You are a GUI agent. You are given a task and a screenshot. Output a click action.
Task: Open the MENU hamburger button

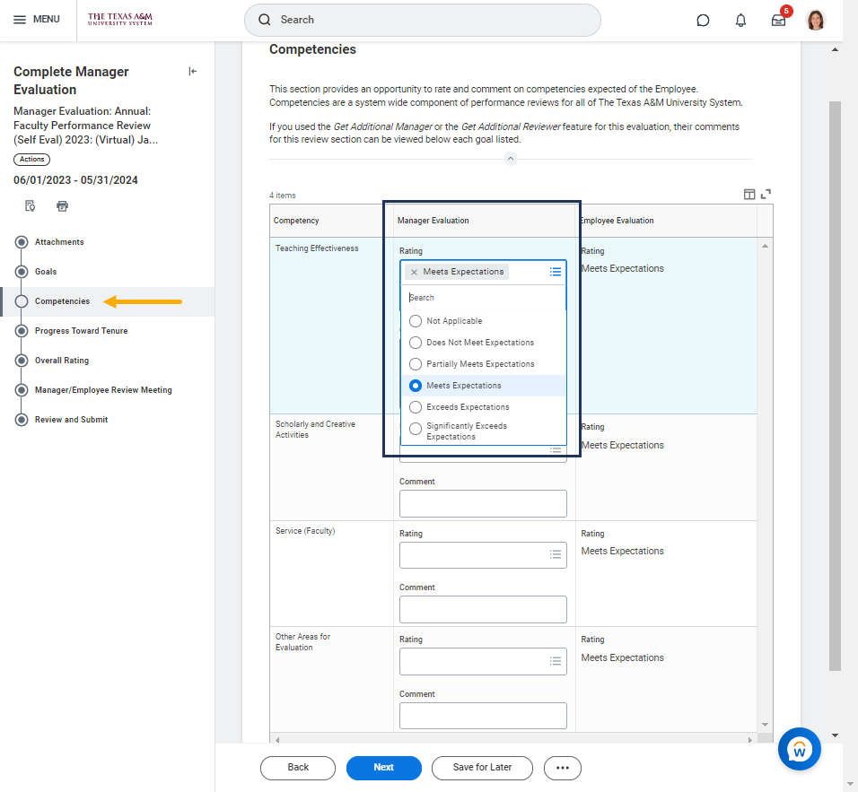pyautogui.click(x=37, y=20)
